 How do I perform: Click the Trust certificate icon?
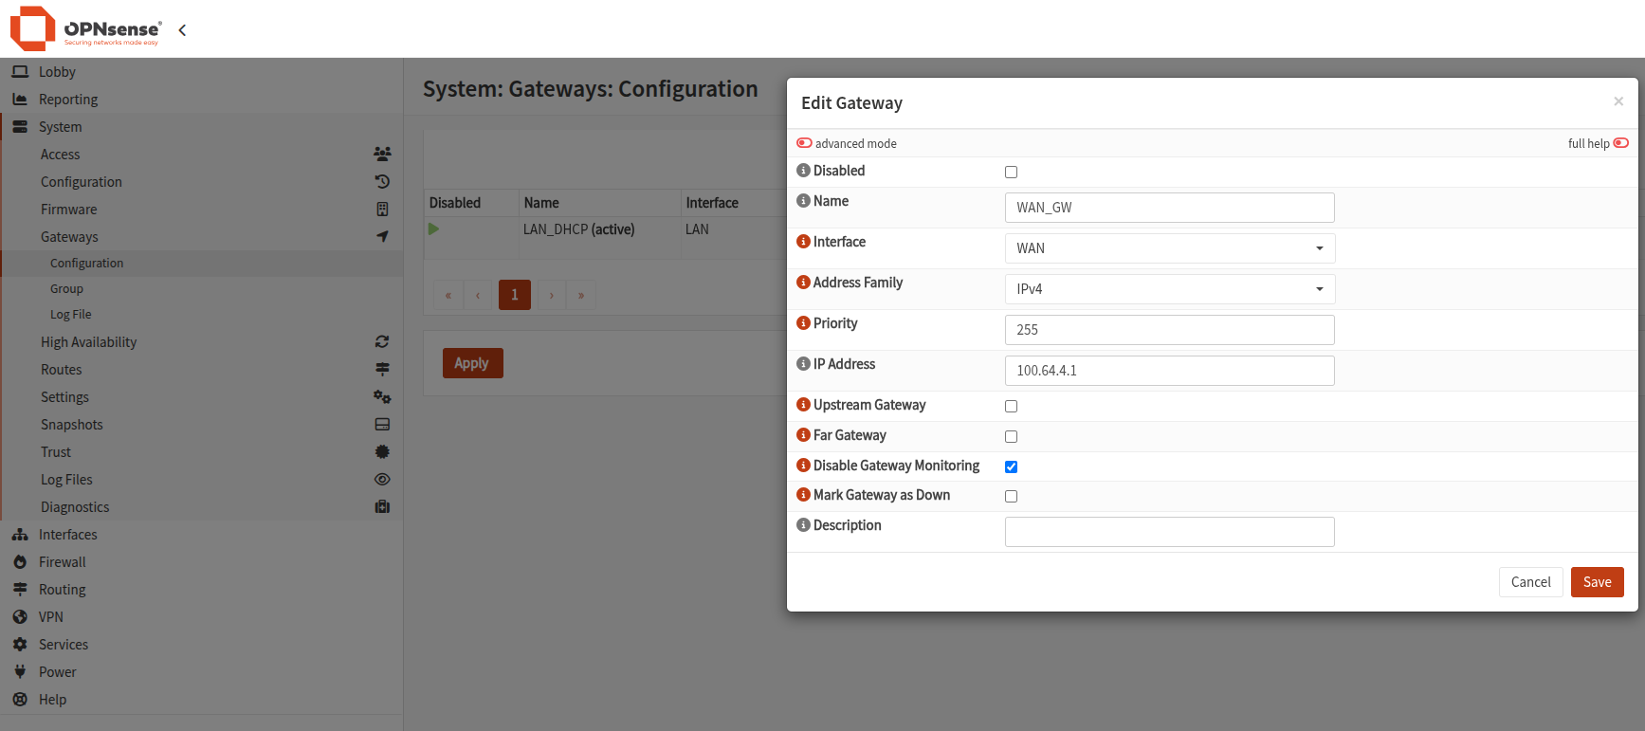pos(382,451)
